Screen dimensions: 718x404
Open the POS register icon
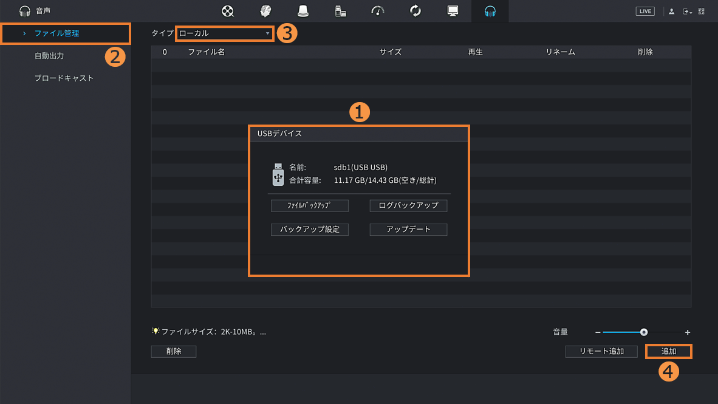[340, 11]
